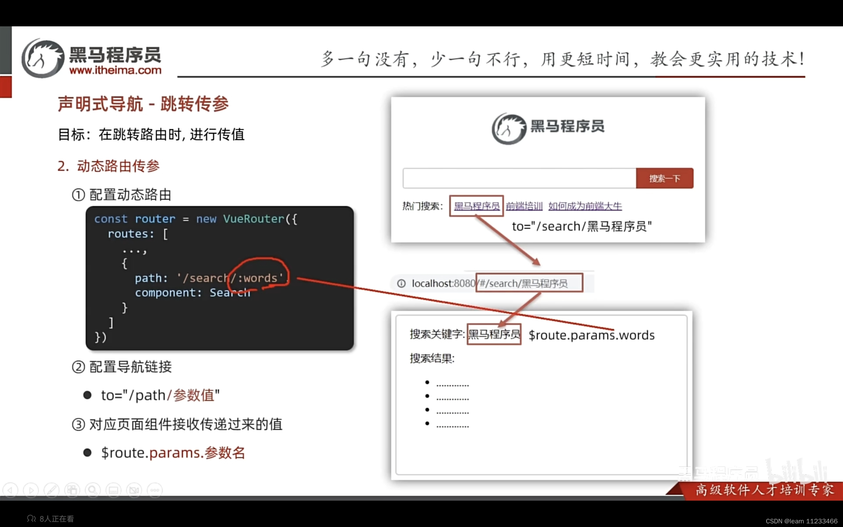Viewport: 843px width, 527px height.
Task: Click the viewers icon beside 8人正在看
Action: tap(31, 518)
